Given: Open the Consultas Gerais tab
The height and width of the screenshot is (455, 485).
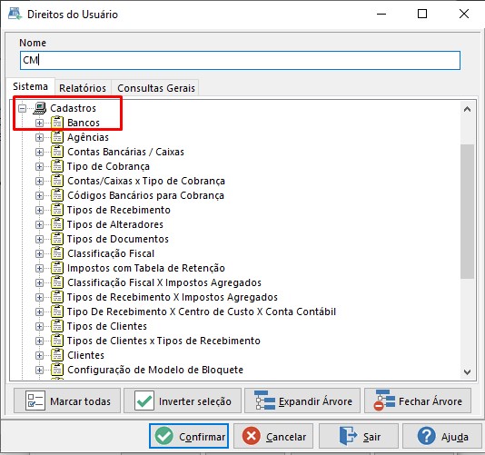Looking at the screenshot, I should pyautogui.click(x=156, y=88).
